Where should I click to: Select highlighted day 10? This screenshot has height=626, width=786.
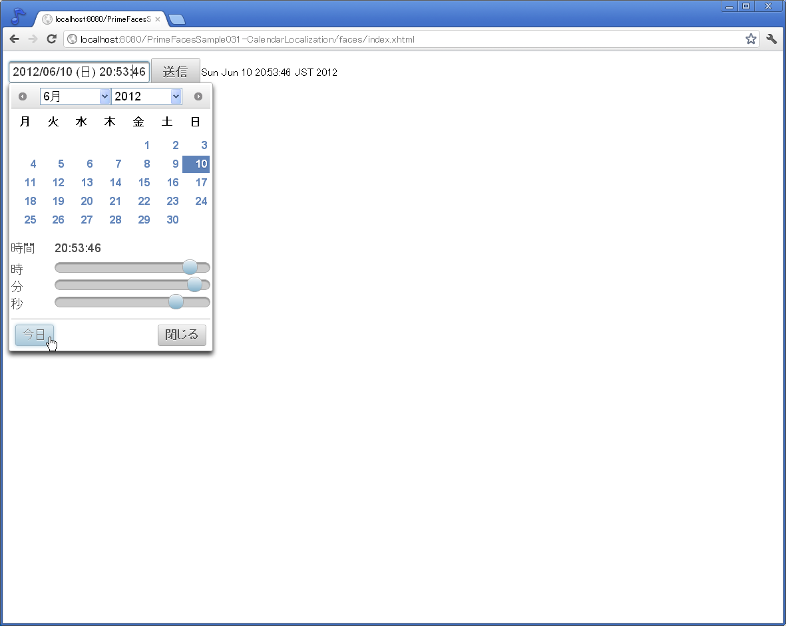coord(196,164)
